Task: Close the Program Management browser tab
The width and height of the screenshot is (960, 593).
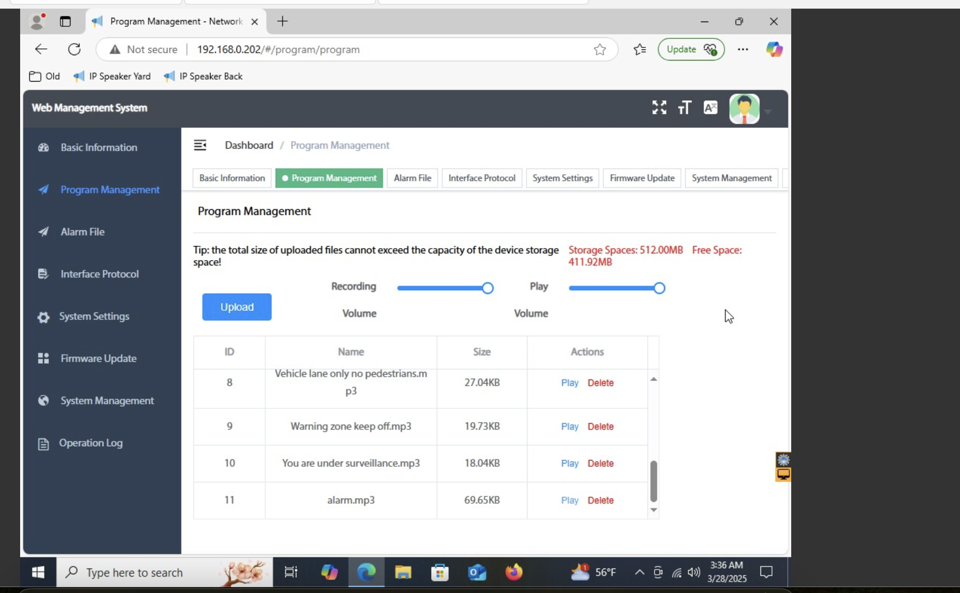Action: click(255, 22)
